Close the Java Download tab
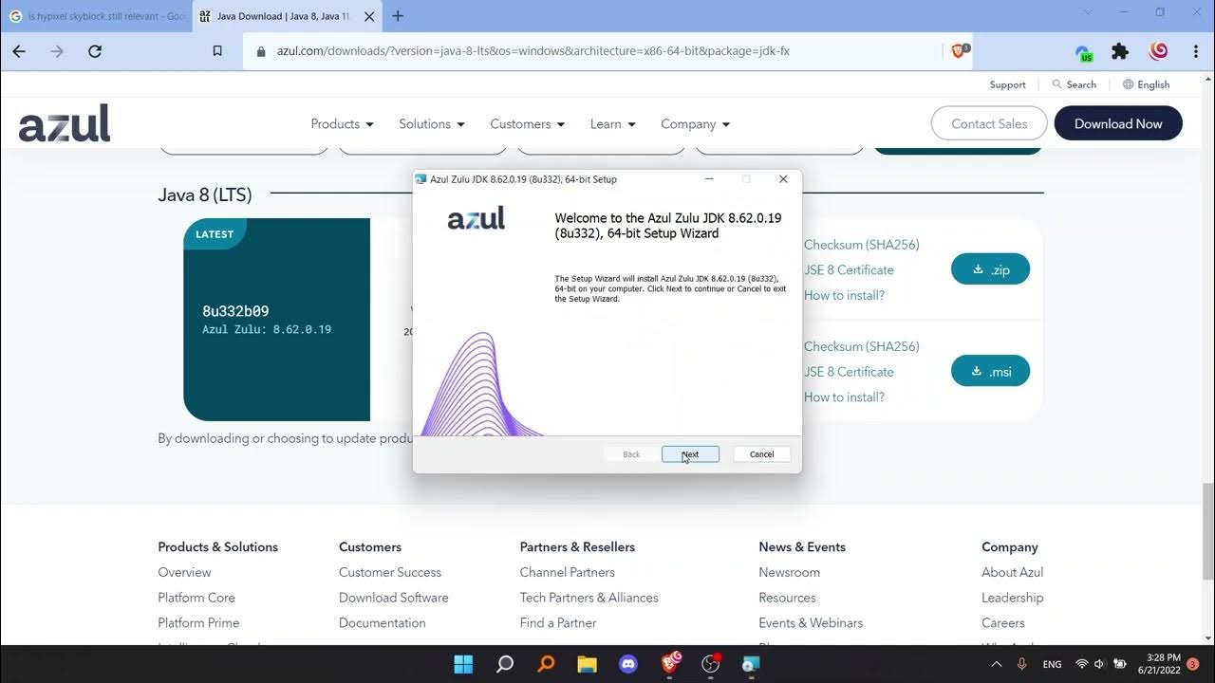The height and width of the screenshot is (683, 1215). click(x=369, y=16)
